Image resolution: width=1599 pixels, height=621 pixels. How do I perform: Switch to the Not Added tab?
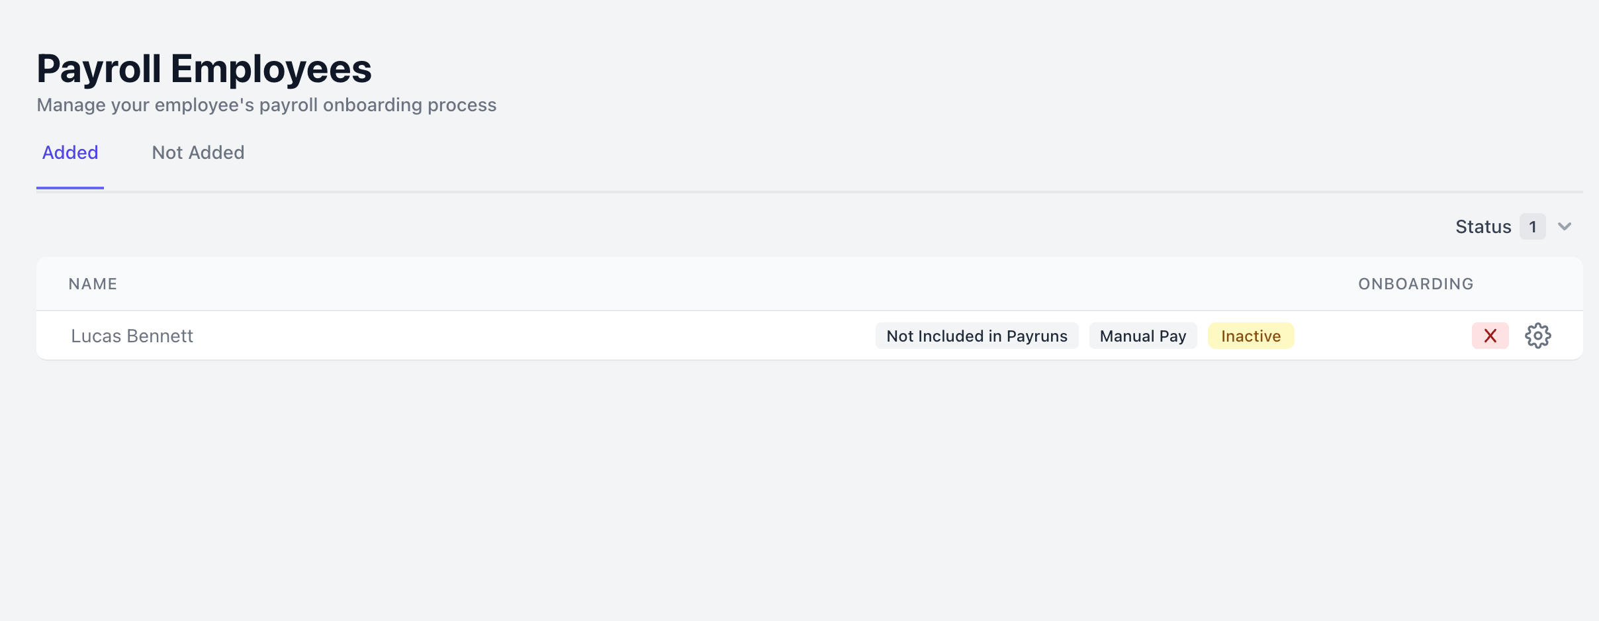(x=198, y=153)
